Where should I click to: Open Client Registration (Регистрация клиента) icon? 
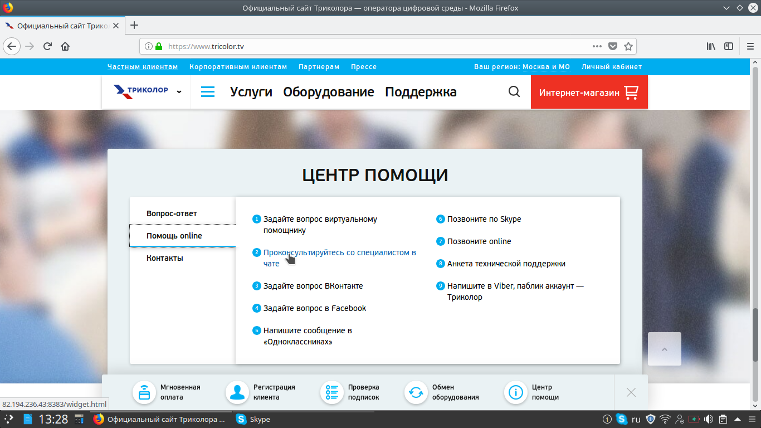pyautogui.click(x=237, y=392)
